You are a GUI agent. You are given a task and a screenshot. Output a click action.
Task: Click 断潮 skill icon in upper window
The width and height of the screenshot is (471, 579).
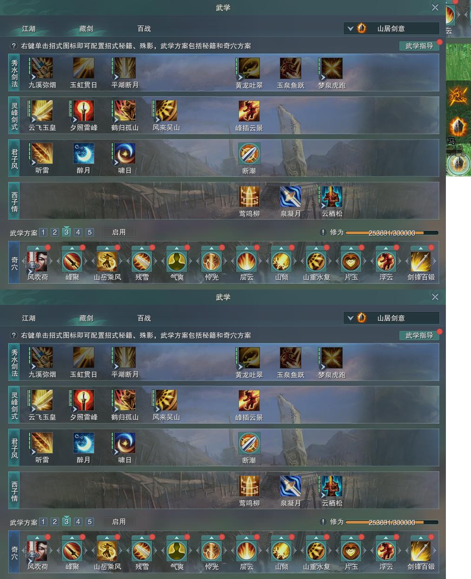click(x=249, y=154)
